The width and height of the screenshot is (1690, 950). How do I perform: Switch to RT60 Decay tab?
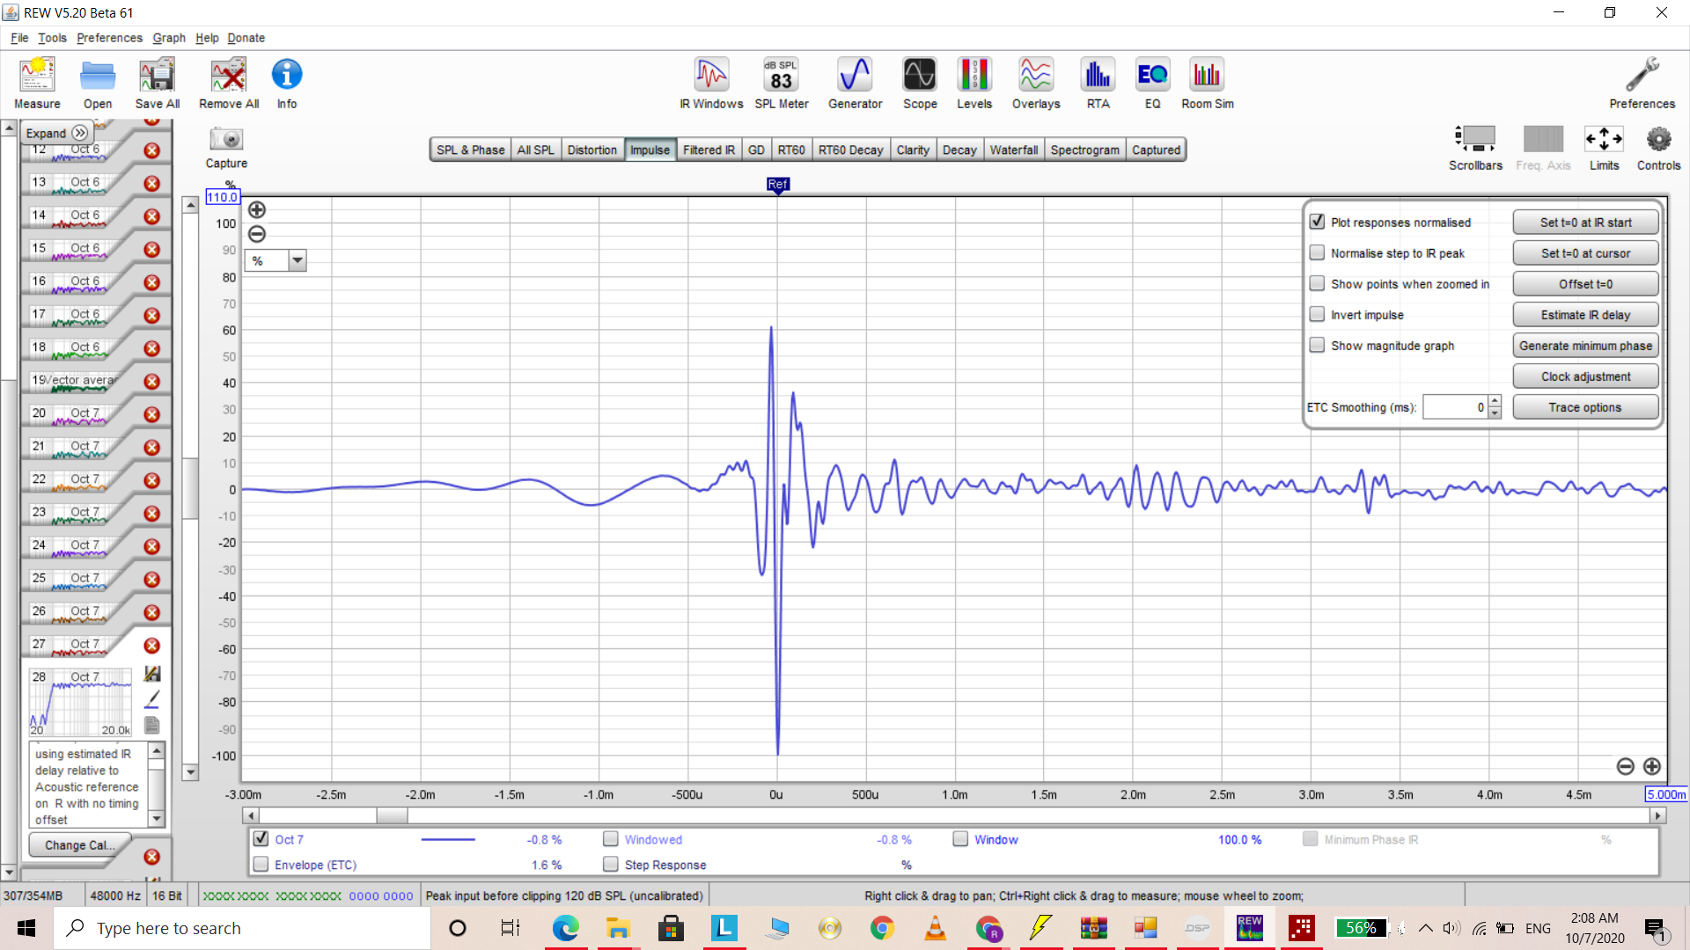tap(850, 150)
